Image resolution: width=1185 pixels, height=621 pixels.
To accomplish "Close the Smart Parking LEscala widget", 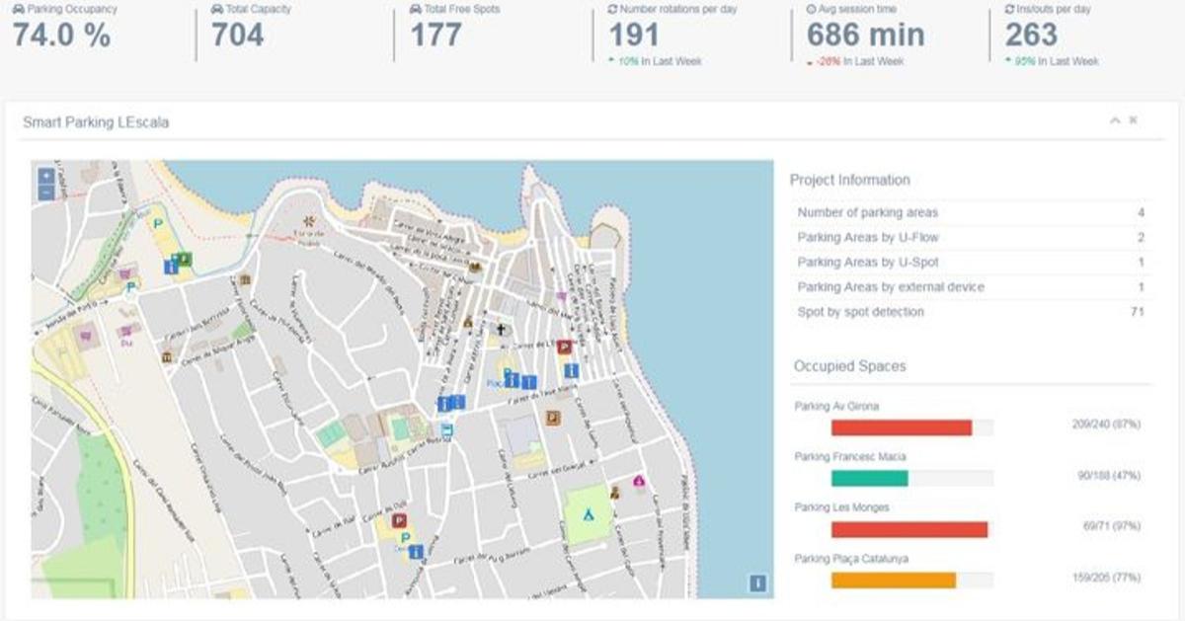I will pos(1134,120).
